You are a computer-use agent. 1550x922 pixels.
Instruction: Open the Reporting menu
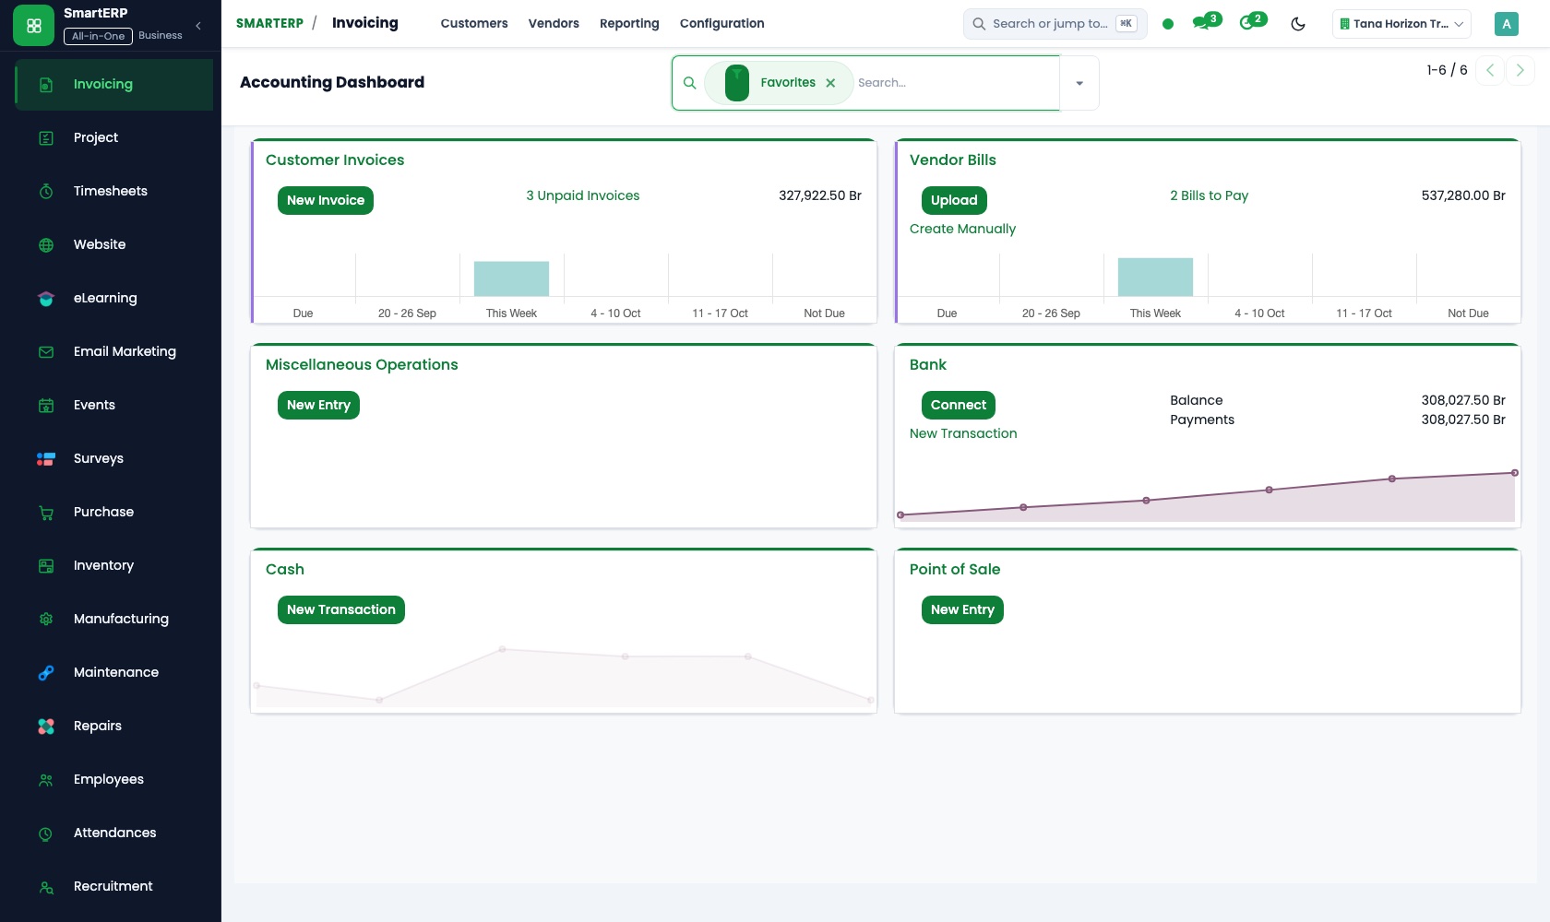tap(629, 23)
